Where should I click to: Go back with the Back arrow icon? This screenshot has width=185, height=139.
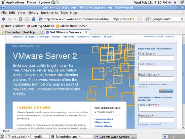4,19
